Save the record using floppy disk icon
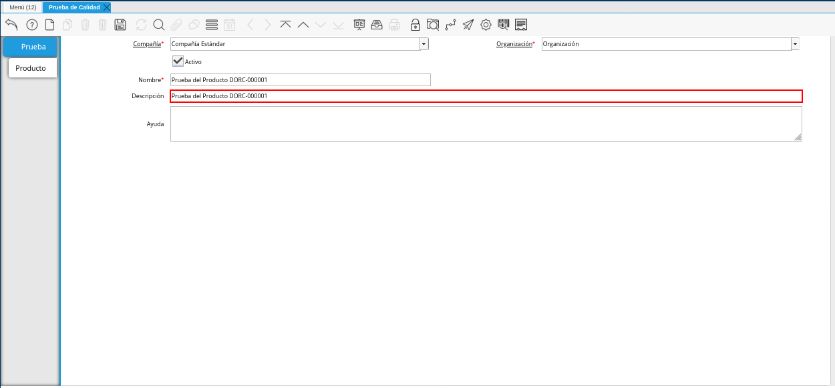Image resolution: width=835 pixels, height=388 pixels. (x=120, y=25)
